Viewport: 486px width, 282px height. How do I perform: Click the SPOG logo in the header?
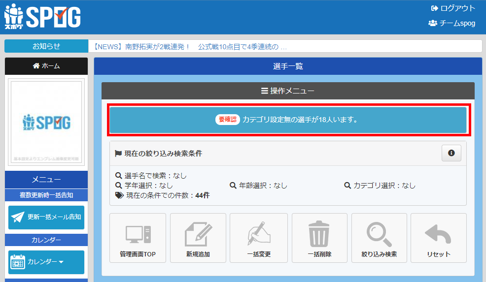(43, 17)
